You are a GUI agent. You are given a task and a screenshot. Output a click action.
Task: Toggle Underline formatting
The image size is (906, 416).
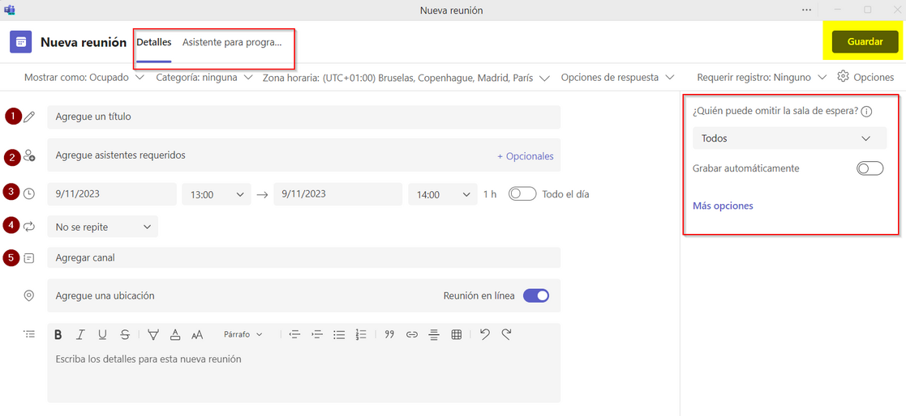point(102,335)
